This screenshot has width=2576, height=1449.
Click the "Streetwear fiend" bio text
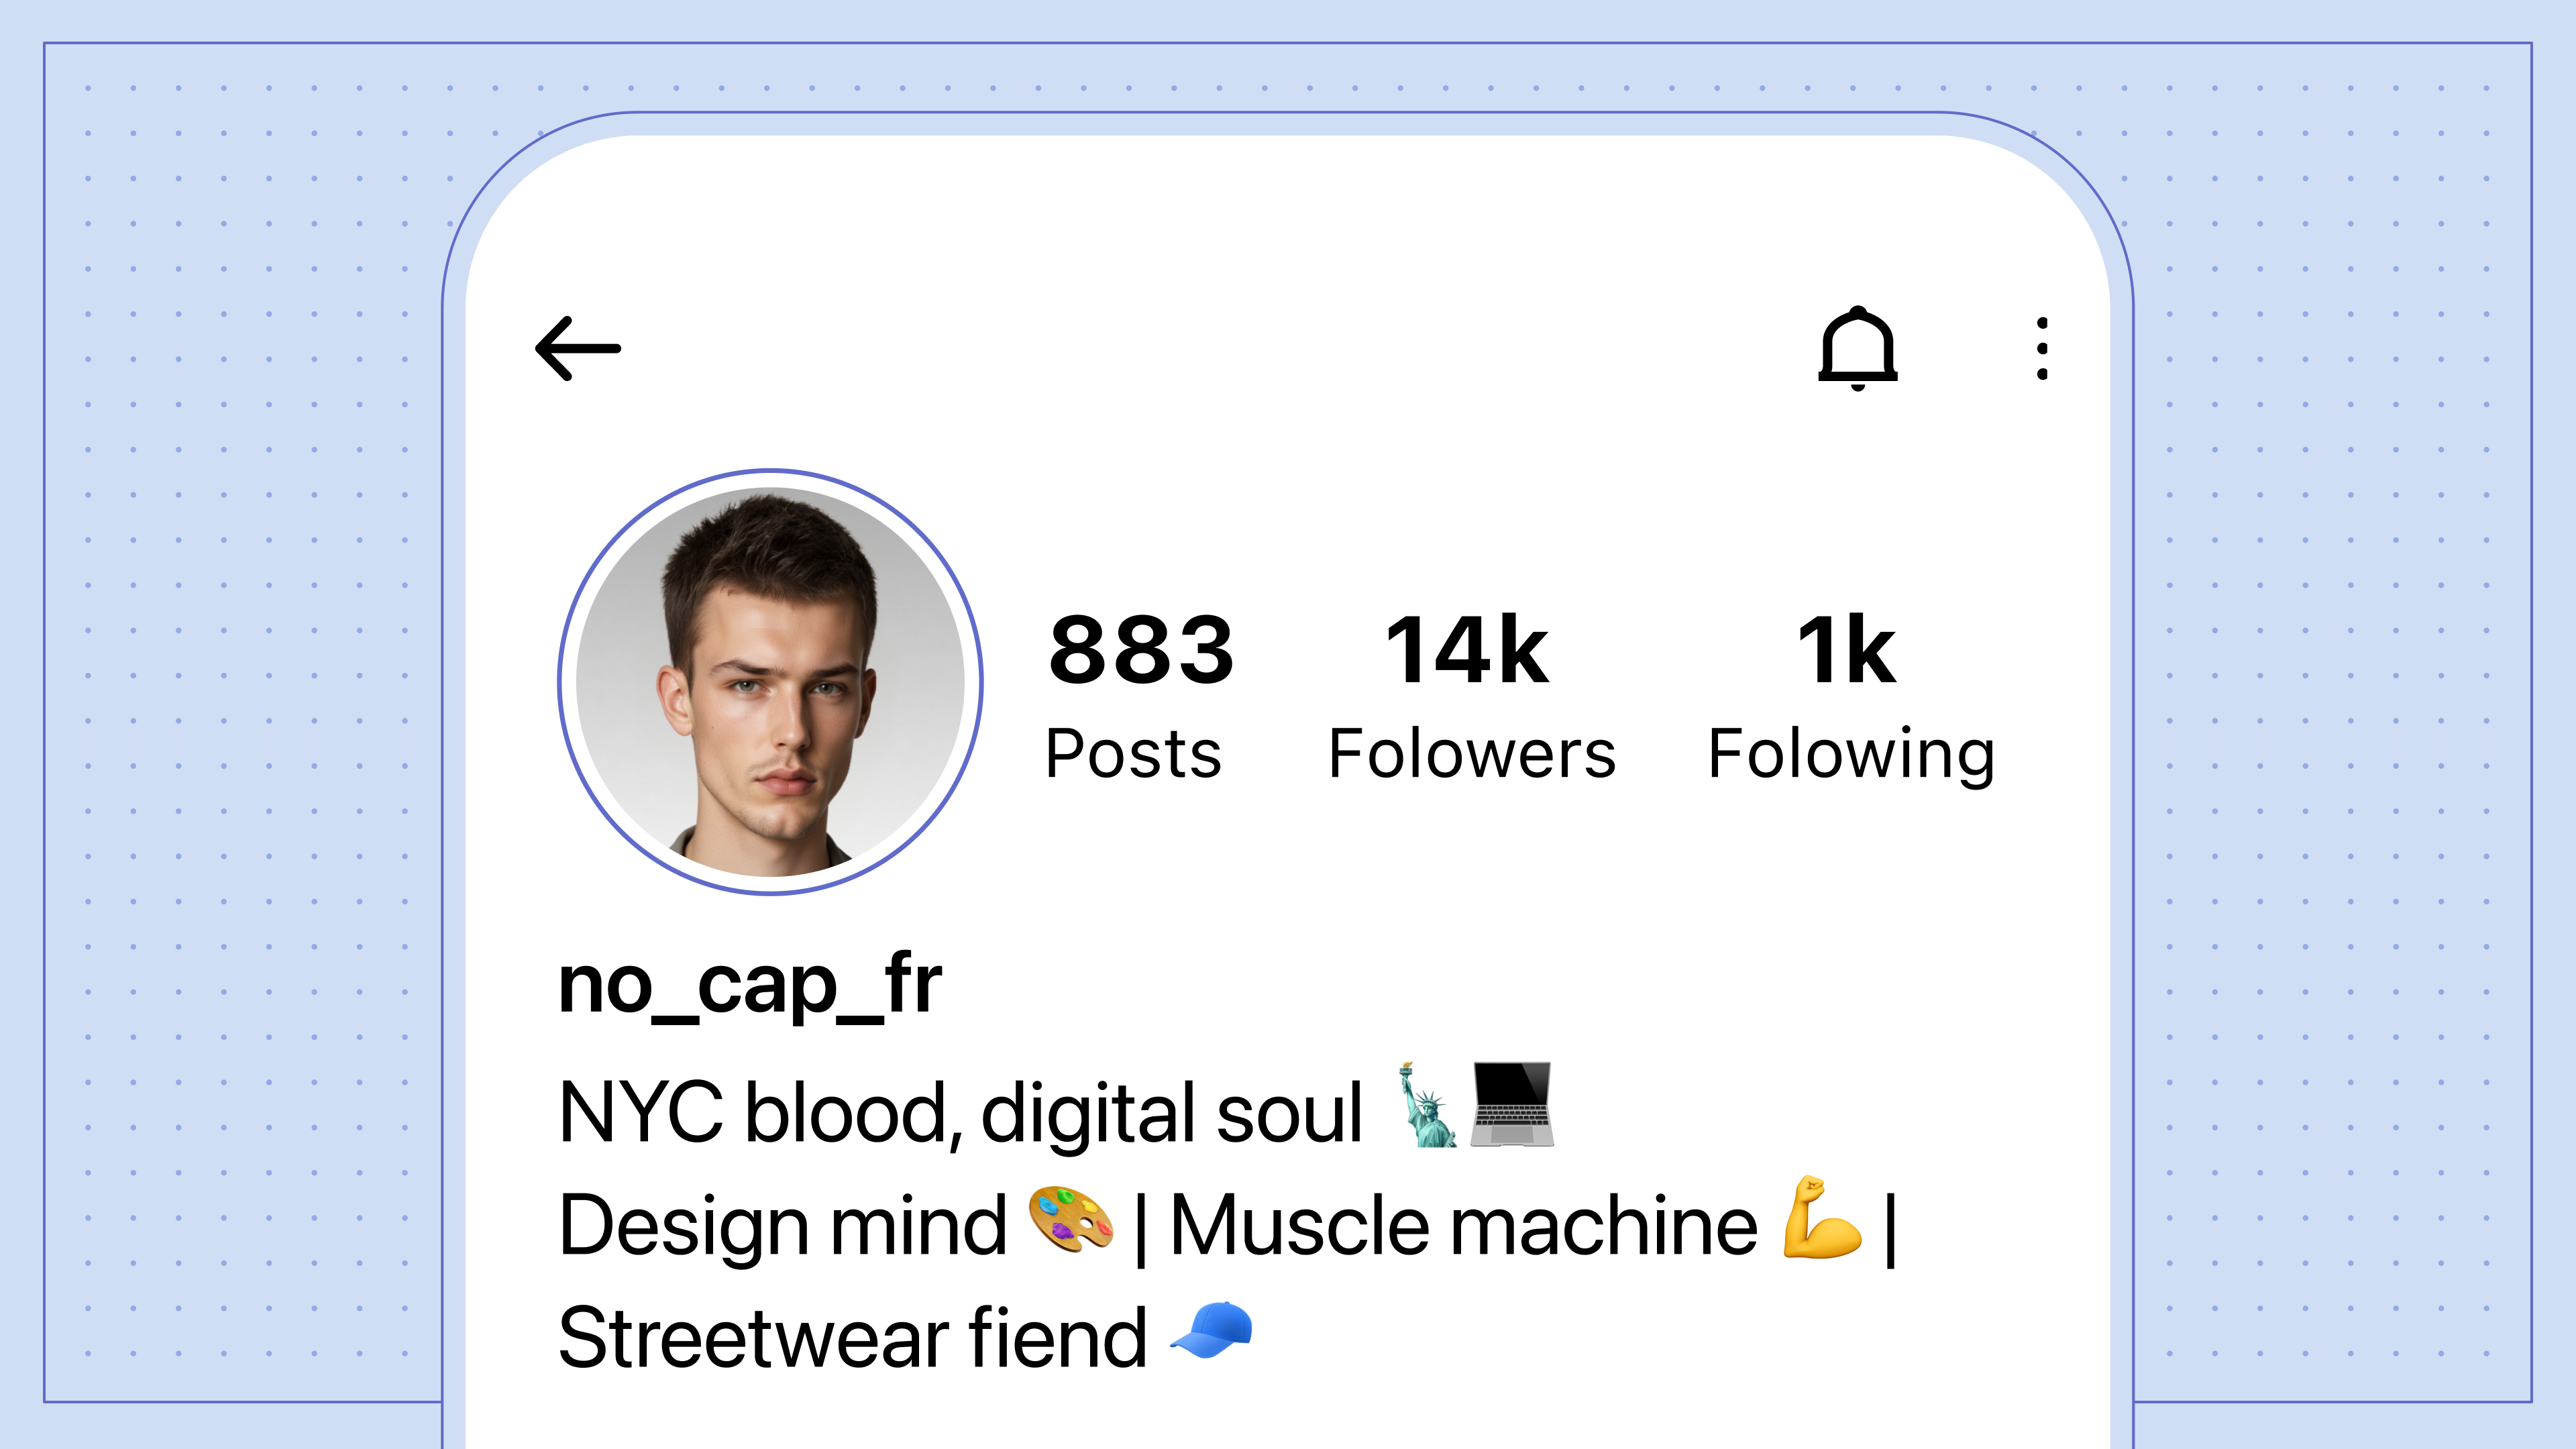click(x=852, y=1339)
